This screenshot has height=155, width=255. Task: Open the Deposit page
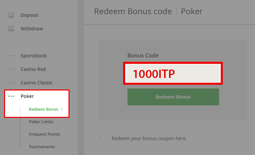tap(30, 15)
